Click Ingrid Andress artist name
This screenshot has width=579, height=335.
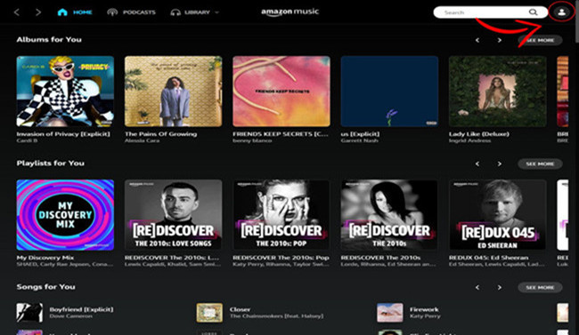(x=469, y=140)
